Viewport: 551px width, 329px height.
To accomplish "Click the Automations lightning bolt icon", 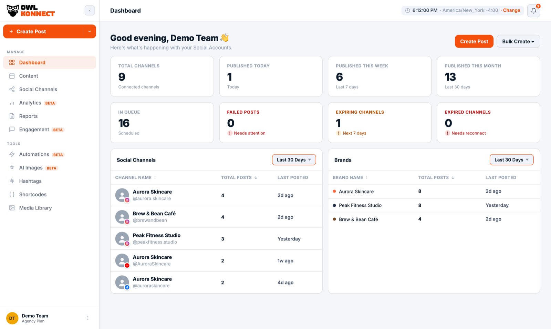I will tap(12, 154).
